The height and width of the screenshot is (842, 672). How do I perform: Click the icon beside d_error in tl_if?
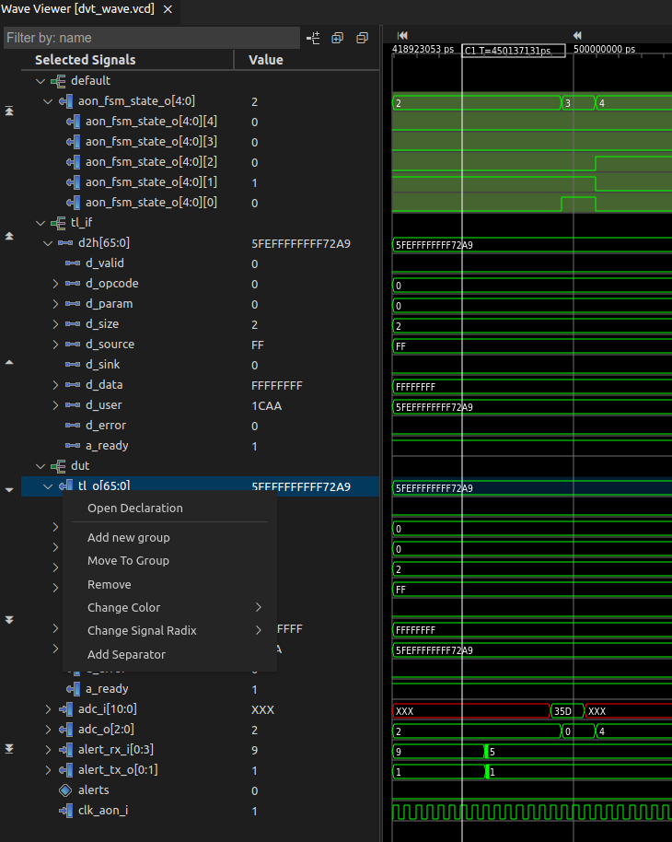click(x=73, y=426)
